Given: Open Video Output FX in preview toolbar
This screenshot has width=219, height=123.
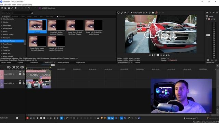Looking at the screenshot, I should pos(125,13).
